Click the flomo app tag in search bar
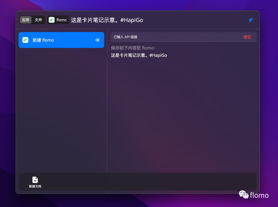 [x=58, y=20]
